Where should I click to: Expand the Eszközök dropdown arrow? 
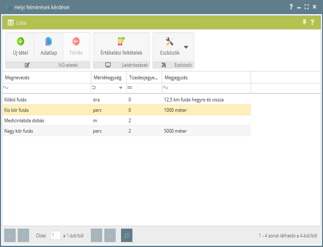click(186, 47)
